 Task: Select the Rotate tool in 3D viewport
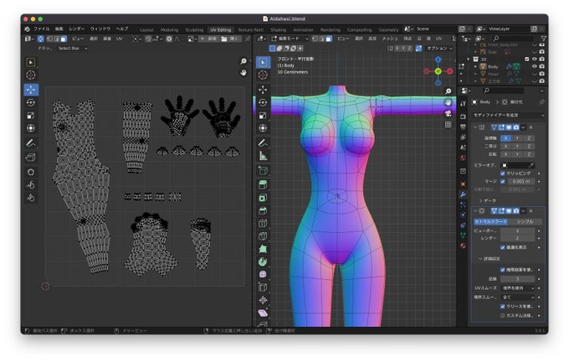[263, 102]
